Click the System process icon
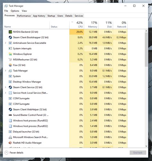This screenshot has height=161, width=152. (10, 76)
